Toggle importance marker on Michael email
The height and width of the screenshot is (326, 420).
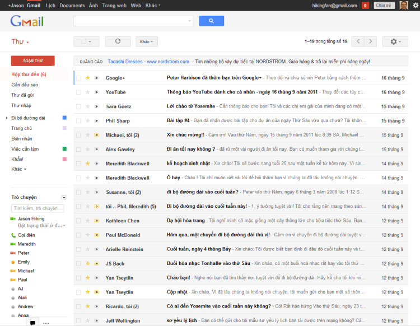click(97, 135)
